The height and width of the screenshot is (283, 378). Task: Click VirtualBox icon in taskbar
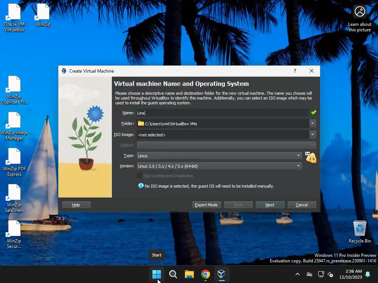tap(221, 274)
